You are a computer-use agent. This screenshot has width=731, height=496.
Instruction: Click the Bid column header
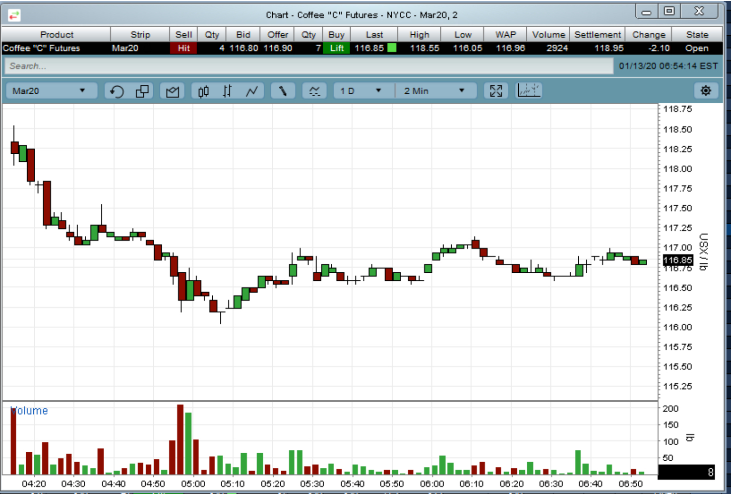tap(243, 35)
